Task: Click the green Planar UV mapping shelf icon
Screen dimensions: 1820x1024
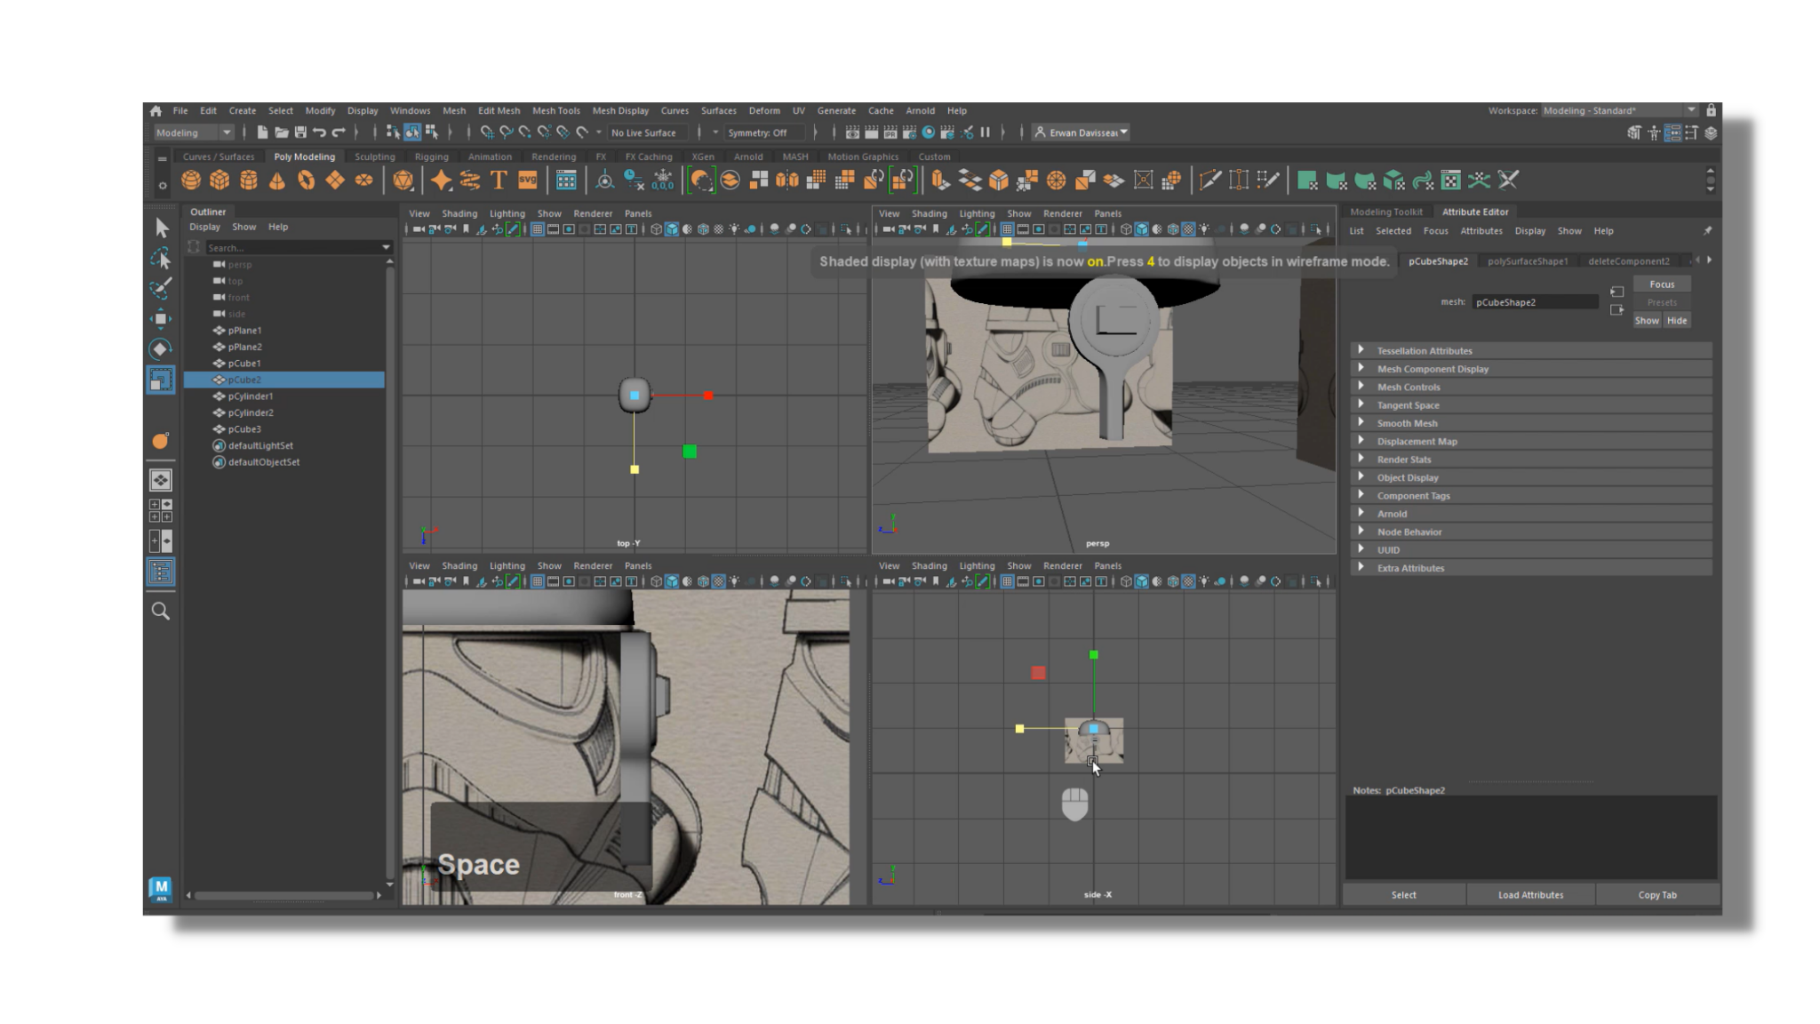Action: click(x=1306, y=180)
